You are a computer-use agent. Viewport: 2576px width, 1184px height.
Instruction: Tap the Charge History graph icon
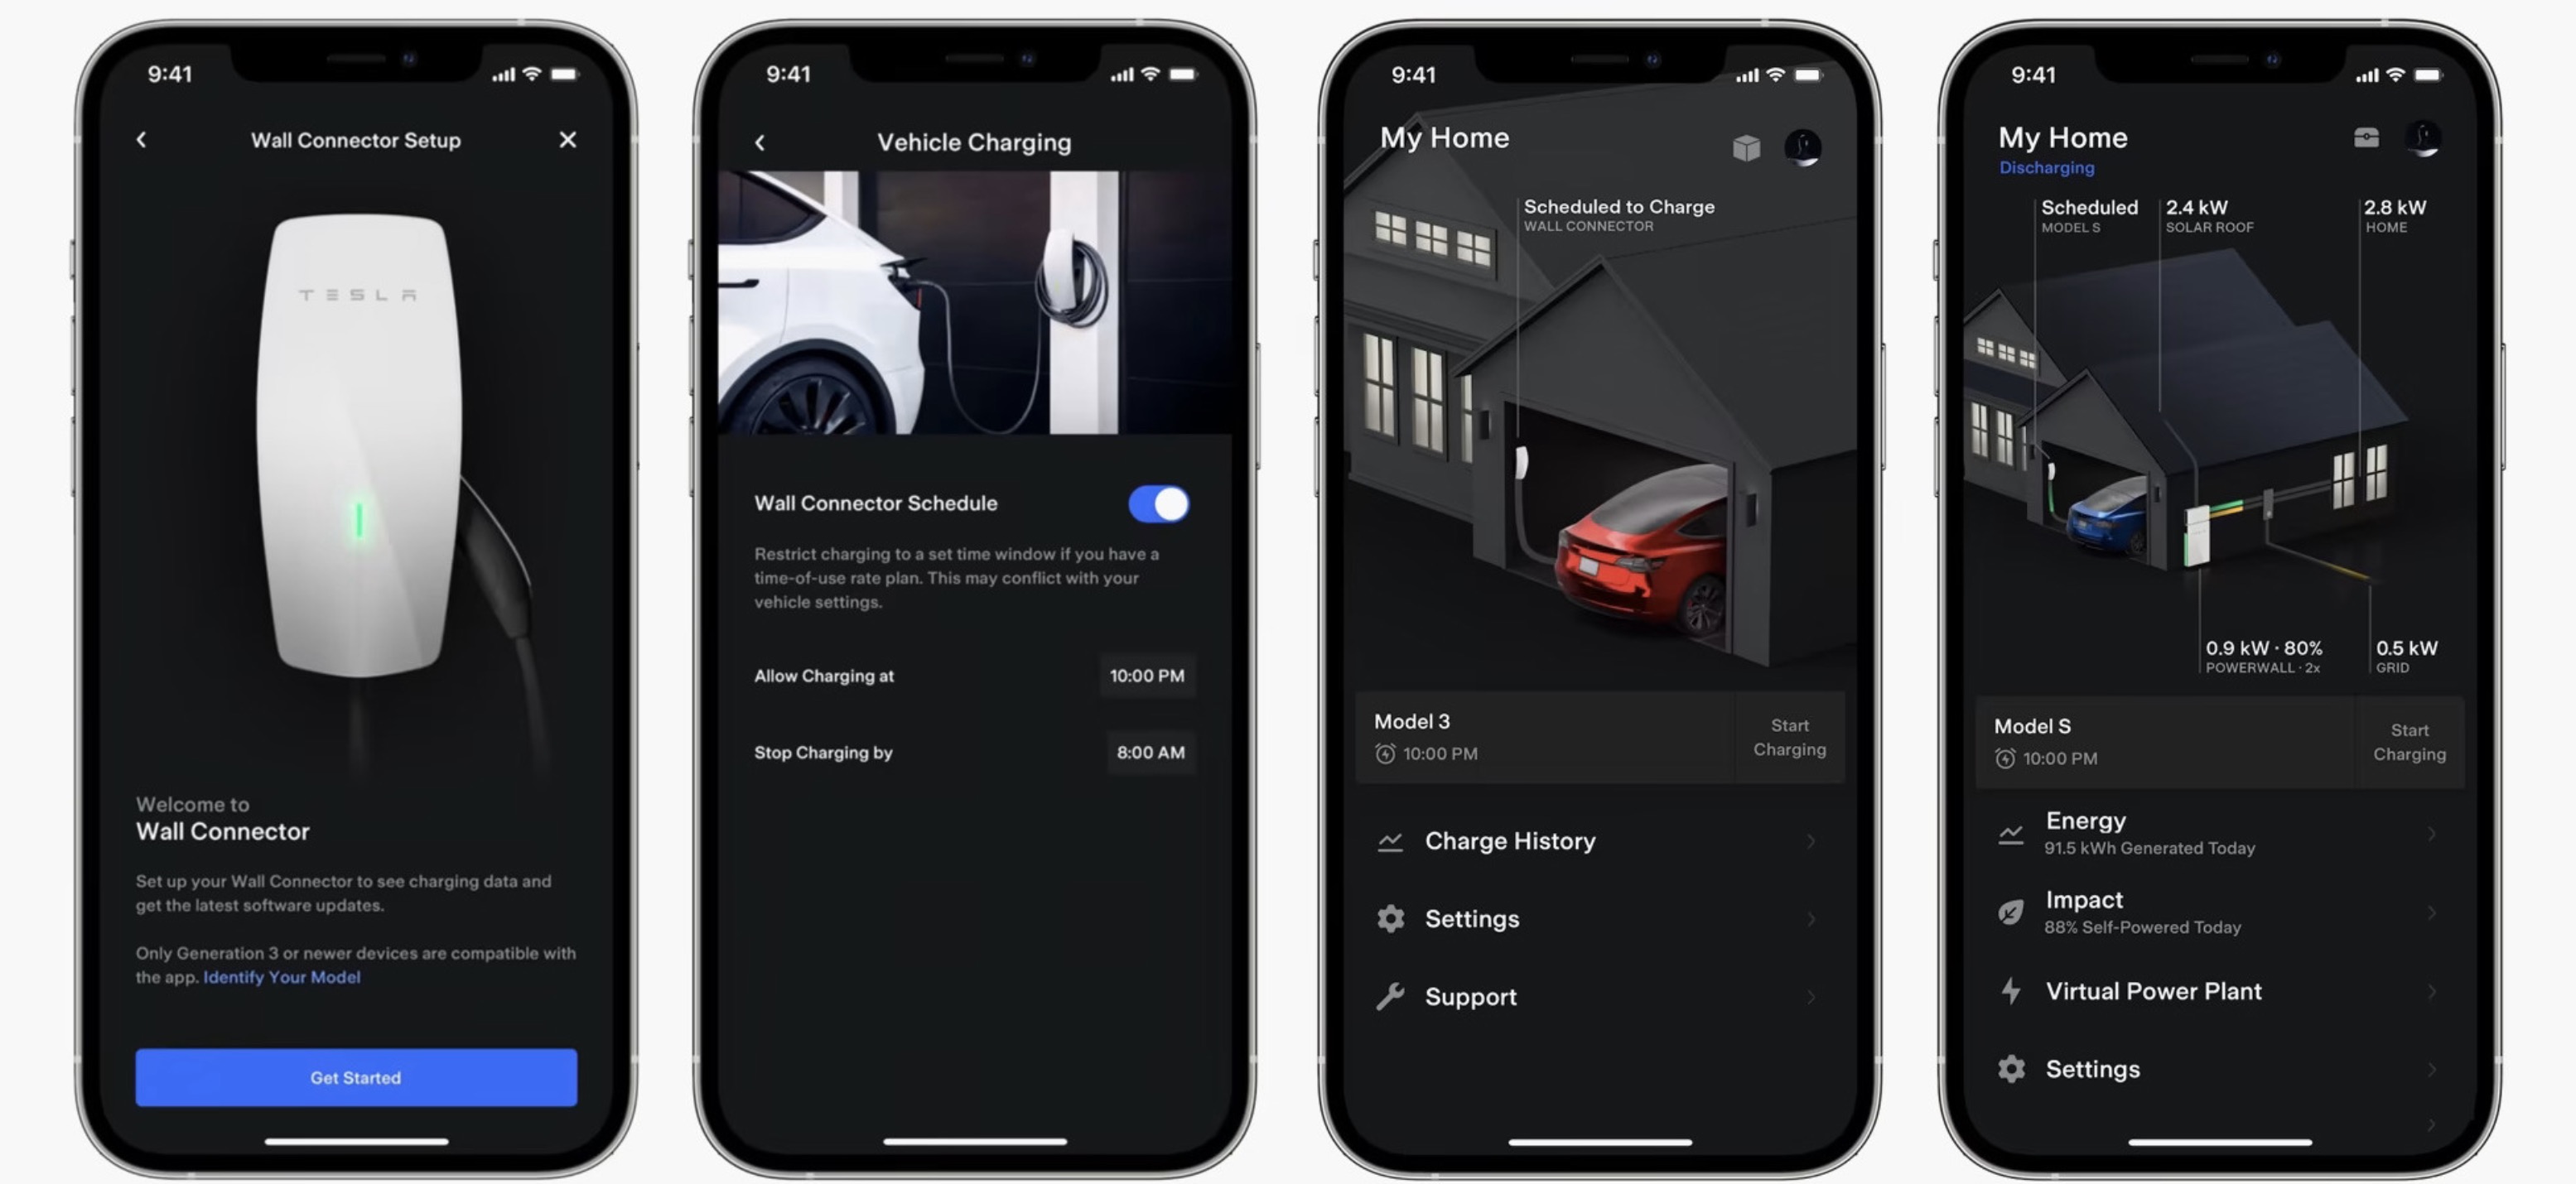click(x=1385, y=840)
